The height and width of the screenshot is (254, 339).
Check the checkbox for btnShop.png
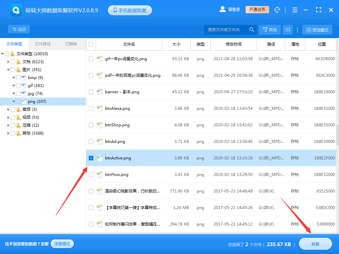tap(91, 125)
